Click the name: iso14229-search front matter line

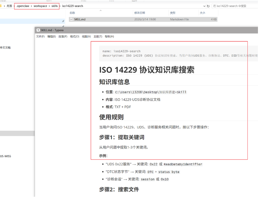tap(121, 51)
